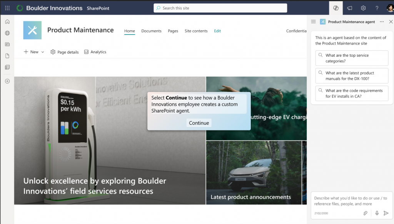Expand the New dropdown arrow
The width and height of the screenshot is (394, 224).
(43, 52)
